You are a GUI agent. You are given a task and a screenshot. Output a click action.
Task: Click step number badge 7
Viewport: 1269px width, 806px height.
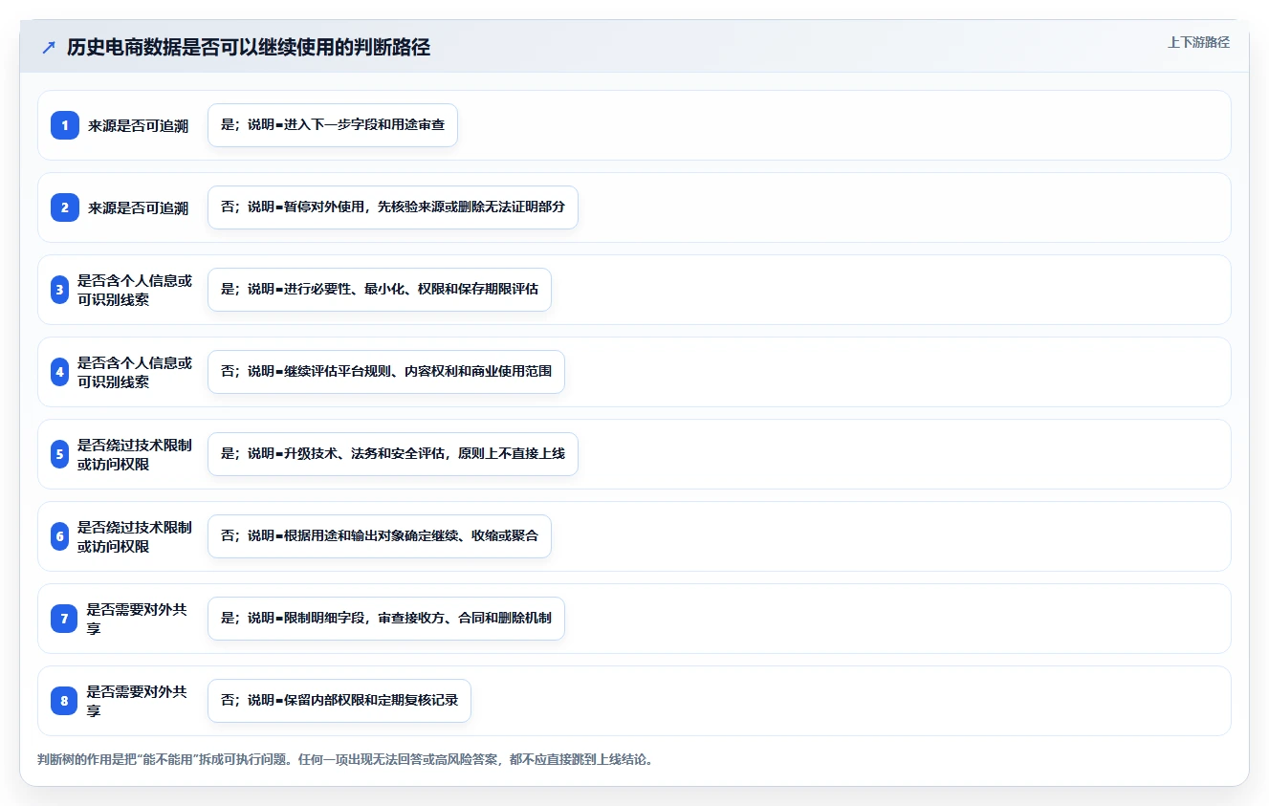click(x=64, y=619)
